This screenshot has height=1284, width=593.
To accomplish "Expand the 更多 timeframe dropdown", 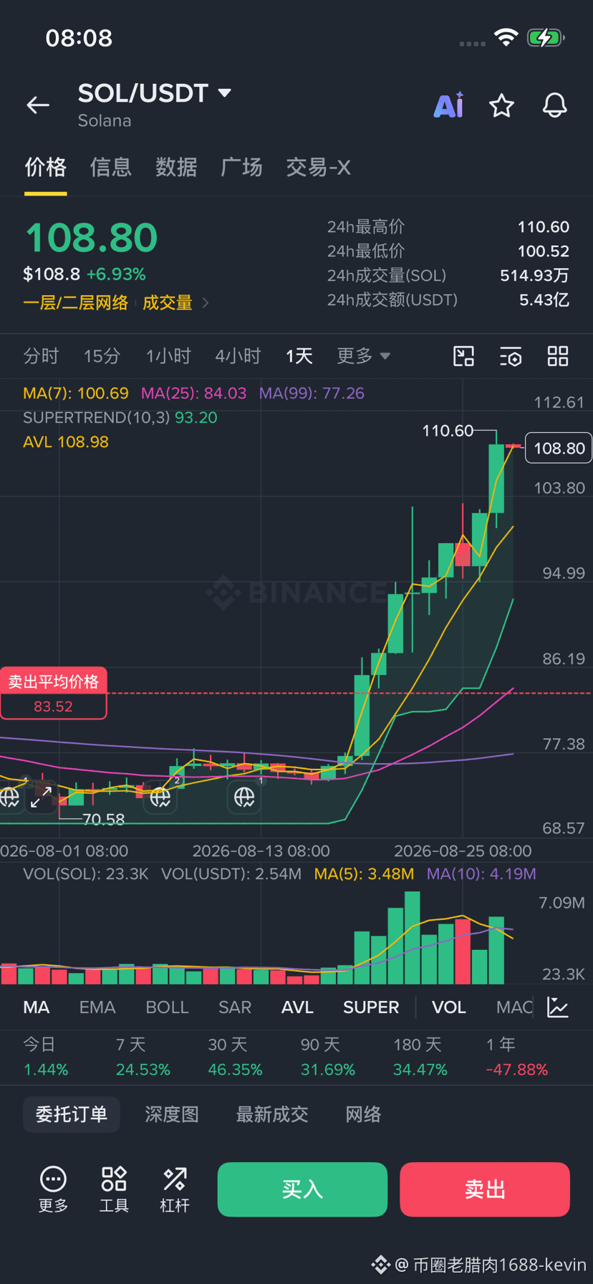I will [x=363, y=356].
